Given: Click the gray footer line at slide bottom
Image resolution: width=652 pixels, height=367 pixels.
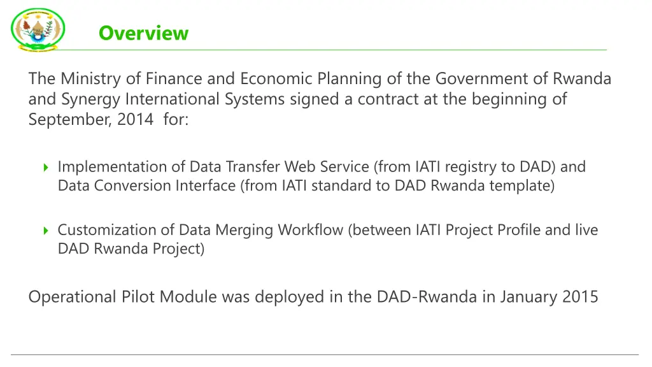Looking at the screenshot, I should point(325,354).
